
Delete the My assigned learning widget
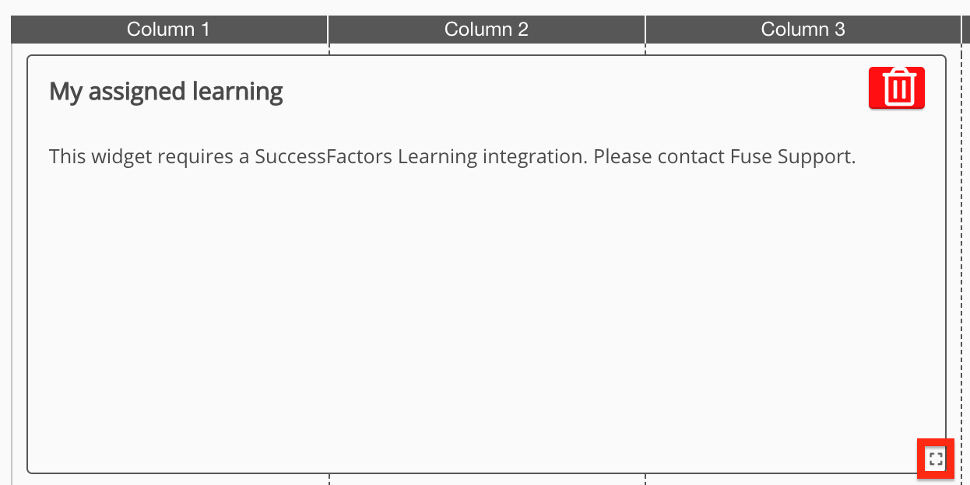897,87
